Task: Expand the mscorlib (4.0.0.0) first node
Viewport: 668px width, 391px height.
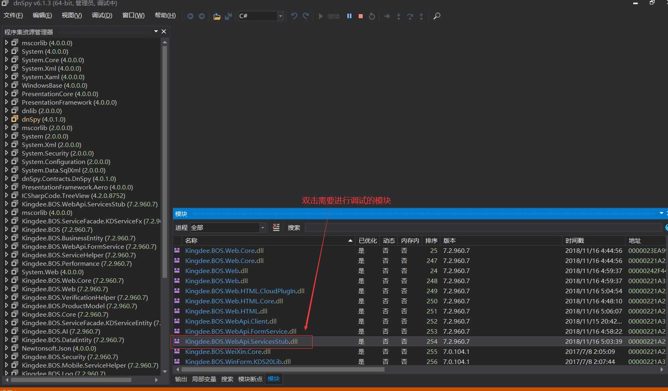Action: point(6,42)
